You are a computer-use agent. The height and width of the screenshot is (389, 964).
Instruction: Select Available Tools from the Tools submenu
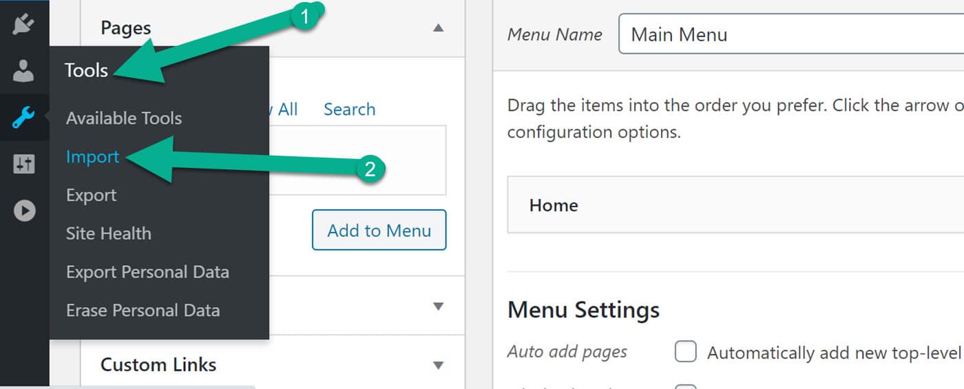point(124,118)
